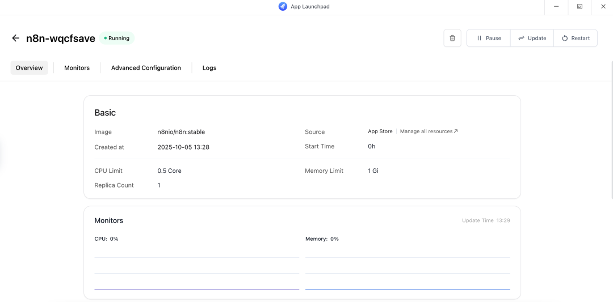Click CPU Limit value 0.5 Core
Image resolution: width=613 pixels, height=302 pixels.
tap(169, 171)
